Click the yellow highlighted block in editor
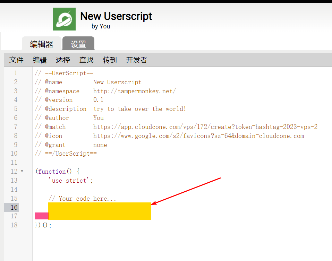Screen dimensions: 332x261 tap(99, 211)
